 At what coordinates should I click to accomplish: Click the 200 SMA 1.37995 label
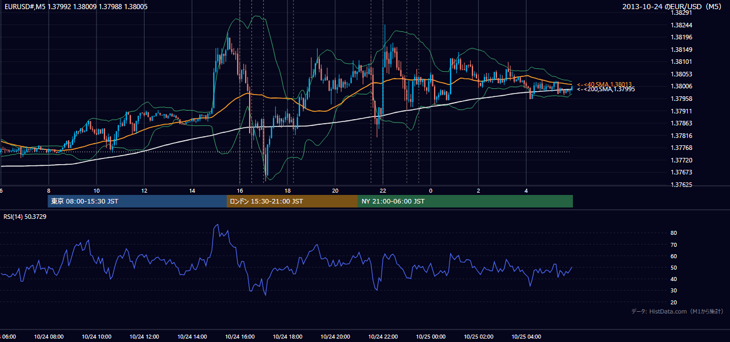point(605,89)
